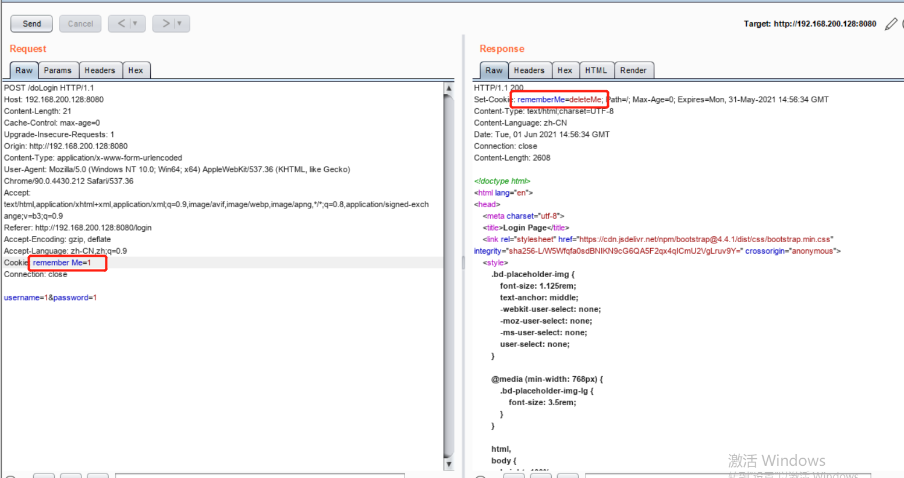Click the Target: http://192.168.200.128:8080 label
904x478 pixels.
[x=810, y=24]
